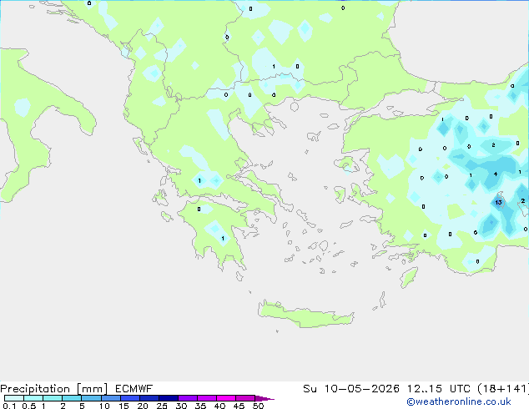
Task: Select the dark blue legend swatch between 25 and 30
Action: pyautogui.click(x=169, y=398)
